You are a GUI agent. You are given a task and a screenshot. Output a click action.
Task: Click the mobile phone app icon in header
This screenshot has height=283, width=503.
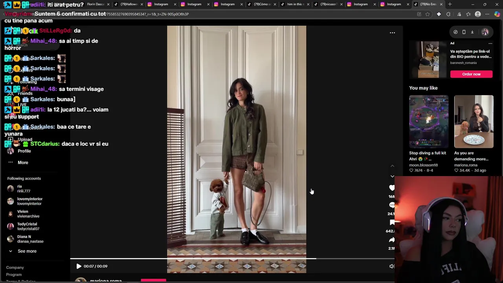[x=464, y=32]
